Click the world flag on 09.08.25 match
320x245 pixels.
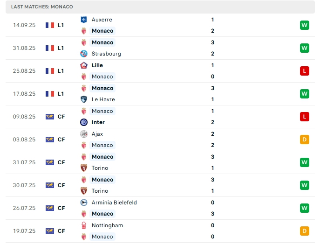50,117
